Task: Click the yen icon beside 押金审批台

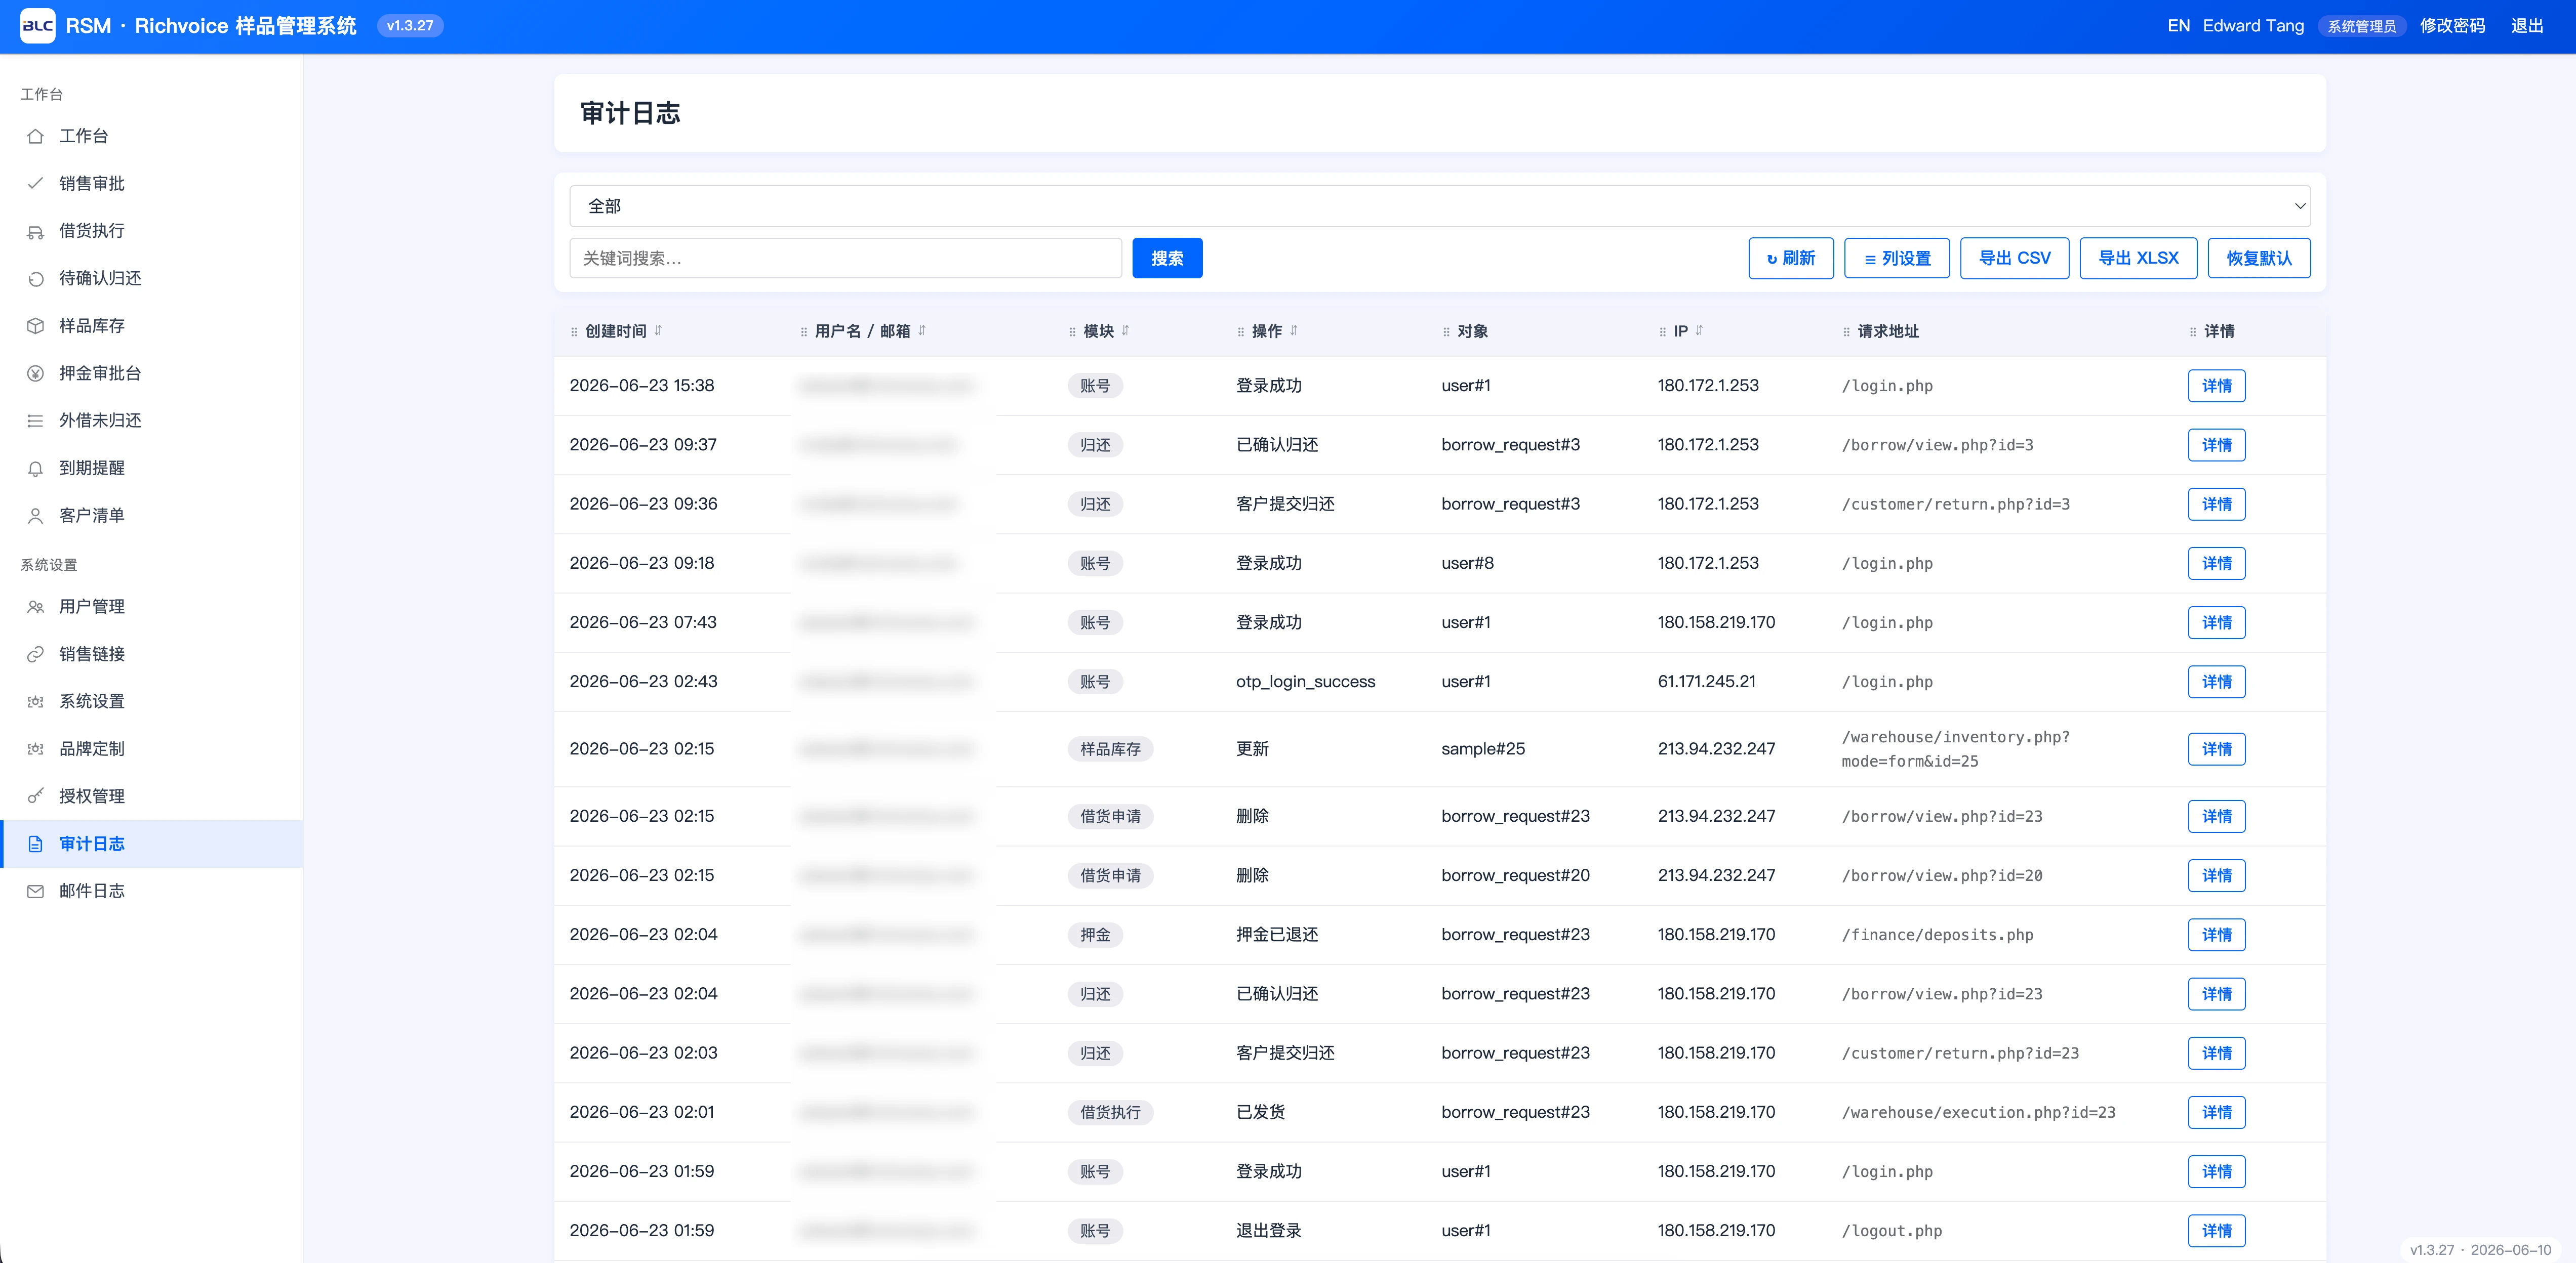Action: point(35,373)
